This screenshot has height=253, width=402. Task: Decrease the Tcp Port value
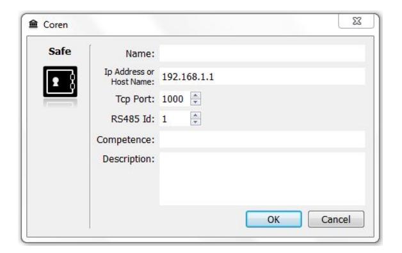coord(196,102)
